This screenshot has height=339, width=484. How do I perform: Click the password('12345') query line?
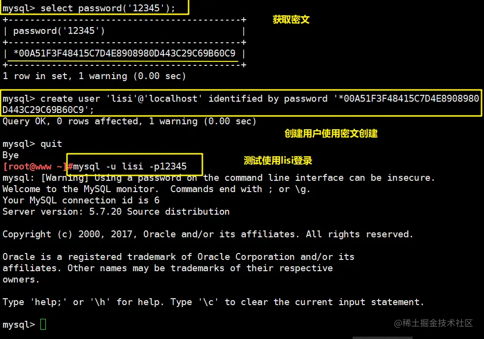[x=94, y=8]
